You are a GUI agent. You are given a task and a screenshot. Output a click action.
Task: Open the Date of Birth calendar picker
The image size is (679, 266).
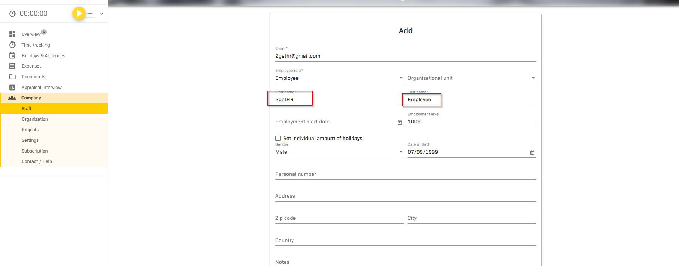532,153
